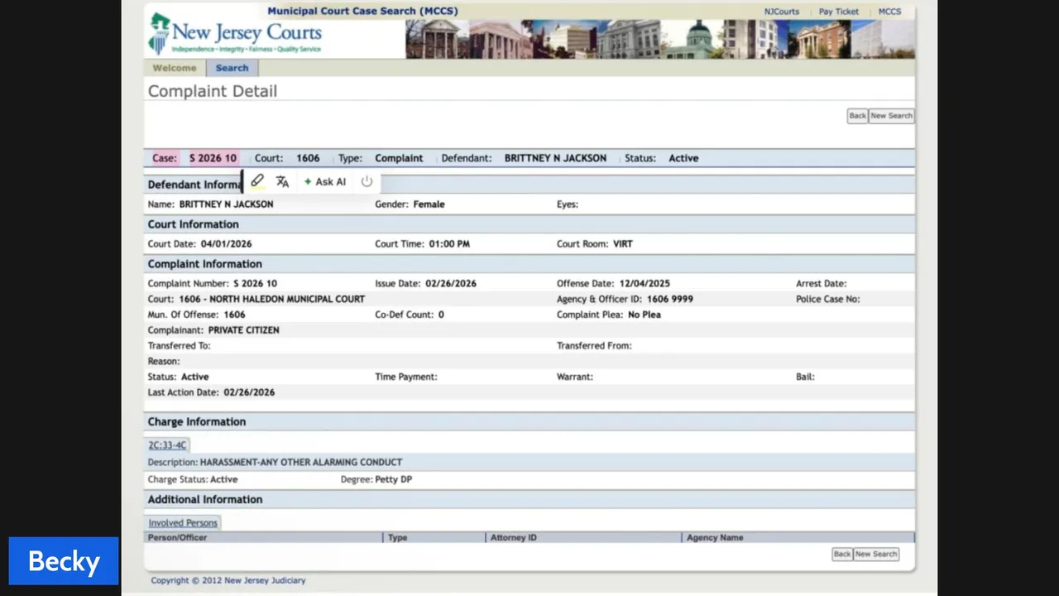Click the degree value Petty DP
The height and width of the screenshot is (596, 1059).
click(x=394, y=479)
